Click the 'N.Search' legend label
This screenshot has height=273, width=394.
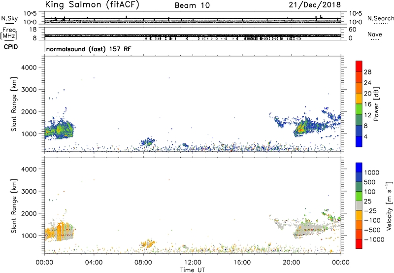pyautogui.click(x=381, y=18)
